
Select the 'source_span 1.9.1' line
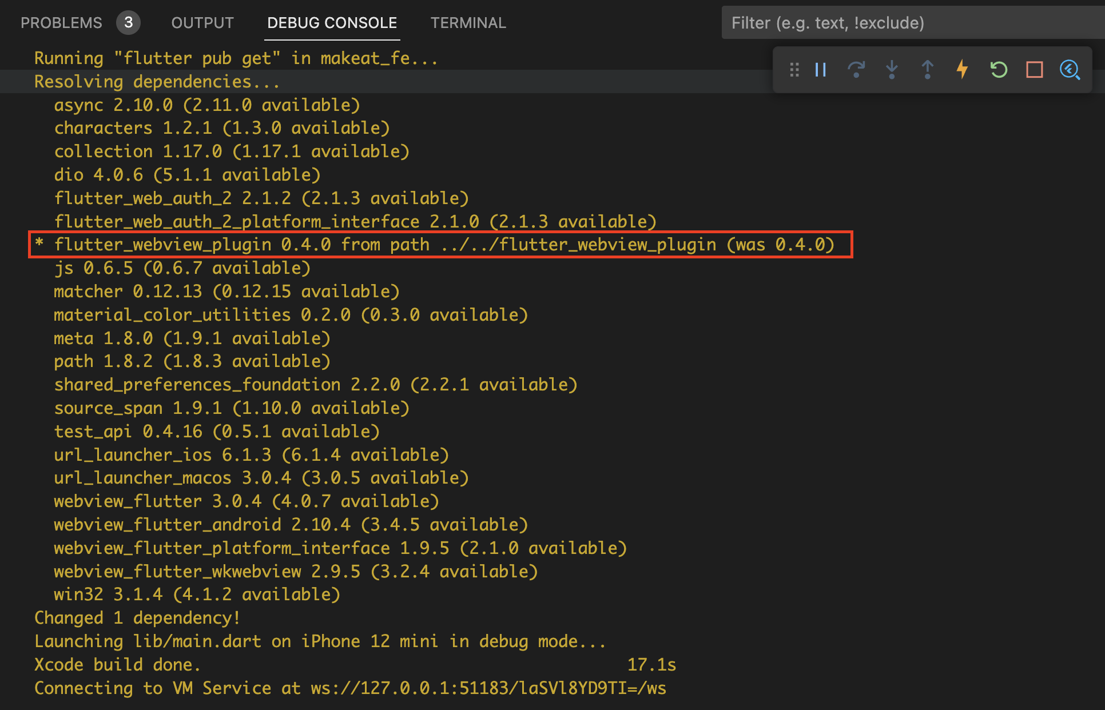232,408
